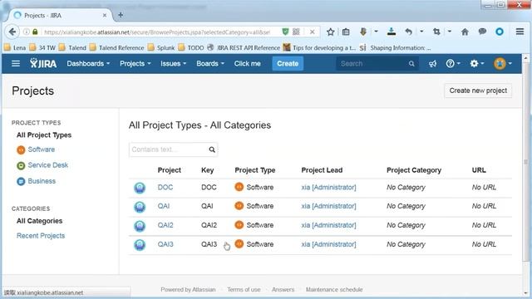Click the undo arrow toolbar icon
This screenshot has width=532, height=299.
point(408,32)
